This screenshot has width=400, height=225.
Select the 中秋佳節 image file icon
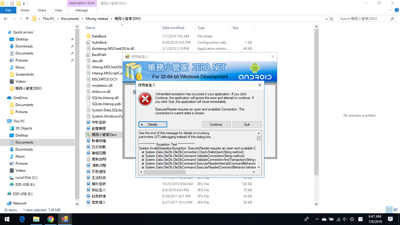88,122
